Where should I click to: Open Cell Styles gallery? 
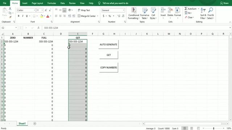click(153, 13)
